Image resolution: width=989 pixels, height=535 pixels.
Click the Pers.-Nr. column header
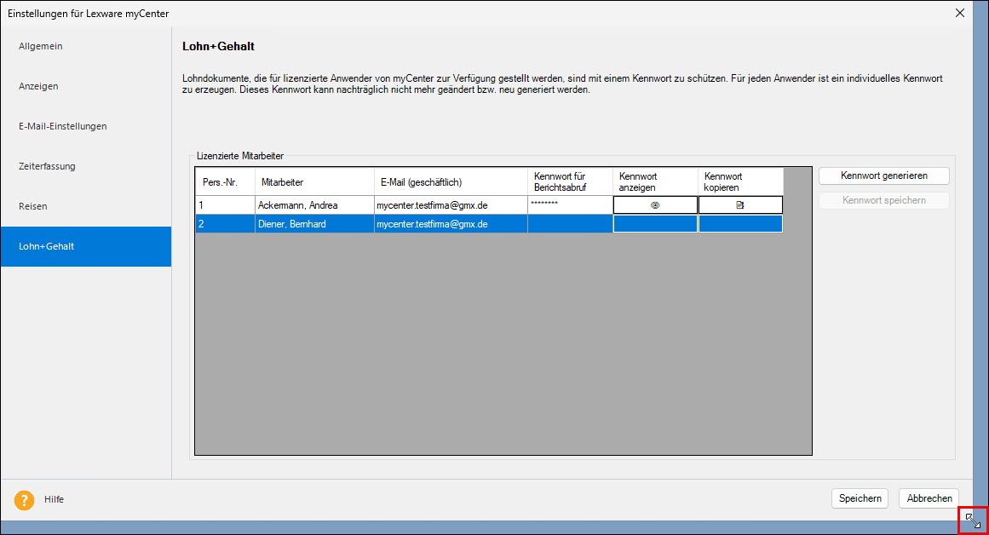click(x=219, y=181)
